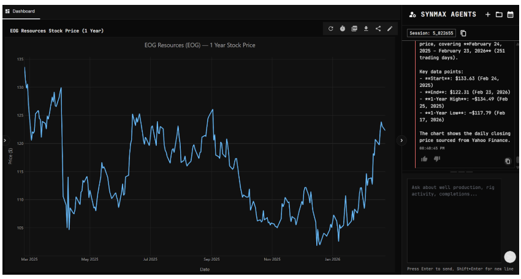The width and height of the screenshot is (521, 279).
Task: Send the message with round button
Action: [509, 258]
